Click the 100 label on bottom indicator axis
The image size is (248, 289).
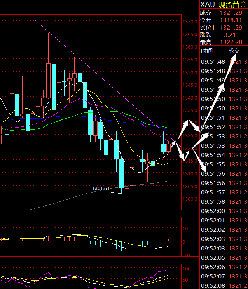coord(186,269)
